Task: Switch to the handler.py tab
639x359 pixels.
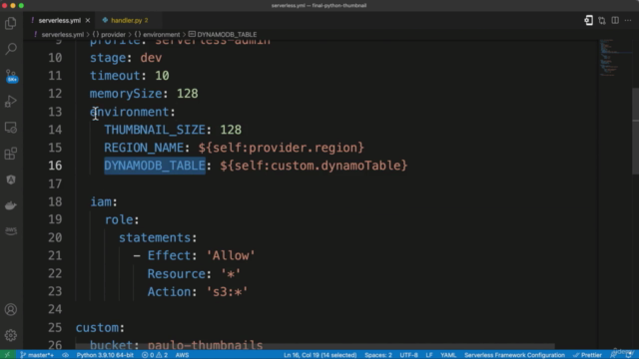Action: [x=129, y=20]
